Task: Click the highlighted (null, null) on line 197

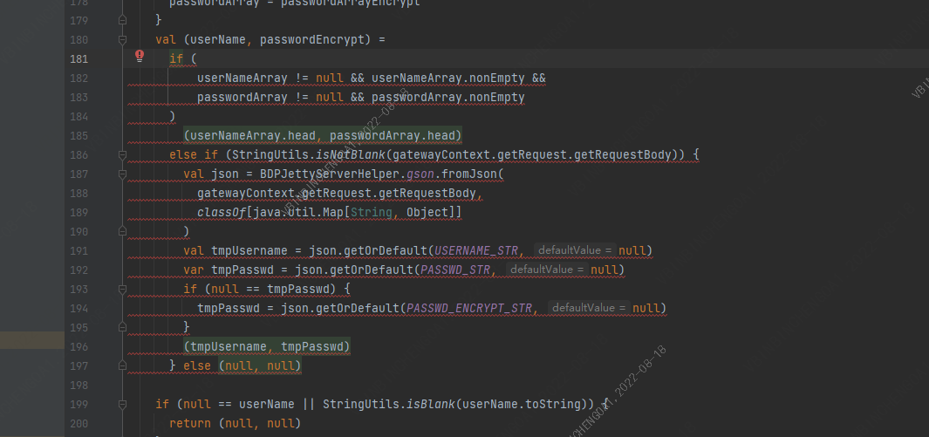Action: point(259,365)
